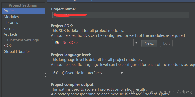Click the 'Project SDK:' heading label
Screen dimensions: 195x97
pos(62,26)
